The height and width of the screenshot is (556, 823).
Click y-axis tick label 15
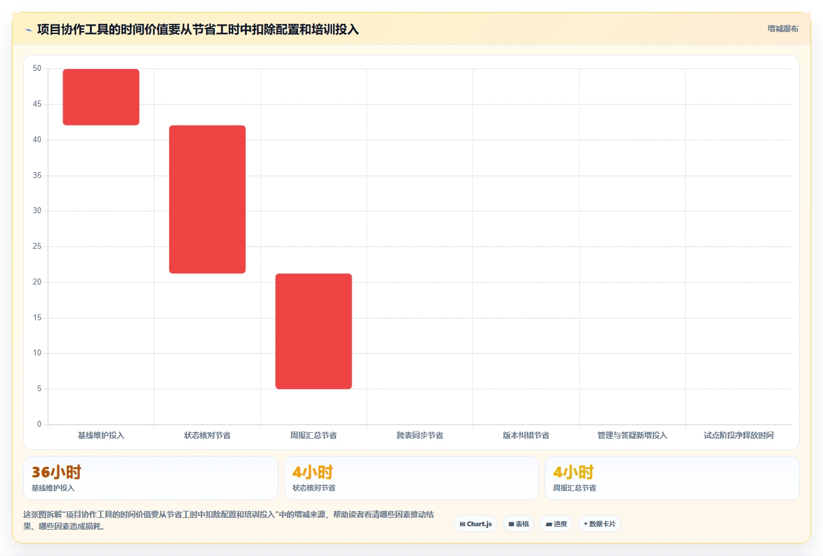pos(37,318)
